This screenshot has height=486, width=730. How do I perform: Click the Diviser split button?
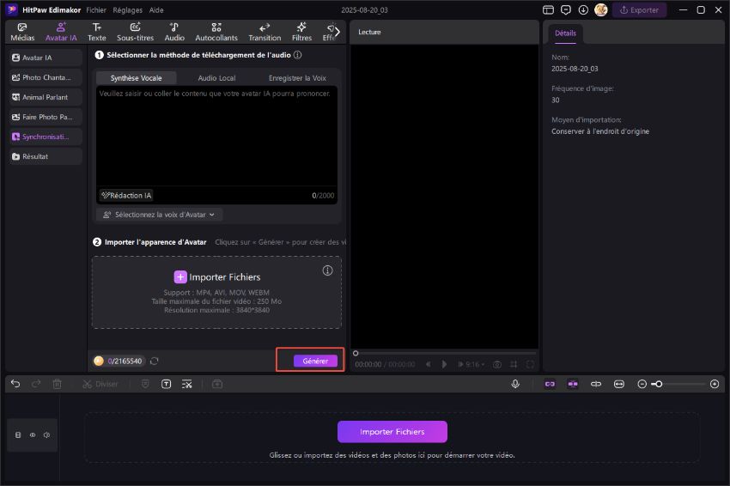coord(100,384)
